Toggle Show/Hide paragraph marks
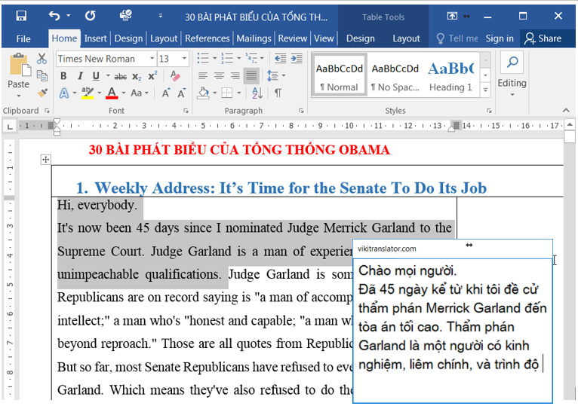578x406 pixels. coord(278,93)
